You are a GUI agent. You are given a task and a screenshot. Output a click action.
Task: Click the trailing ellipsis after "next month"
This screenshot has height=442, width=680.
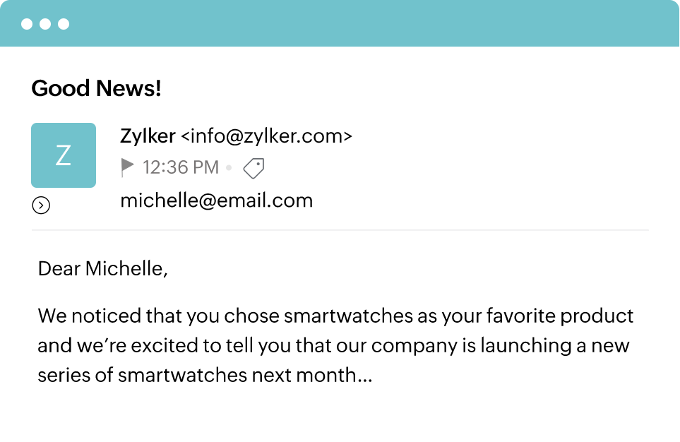365,376
